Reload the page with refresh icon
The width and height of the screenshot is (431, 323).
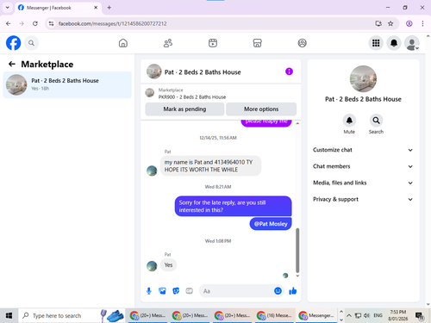[35, 23]
